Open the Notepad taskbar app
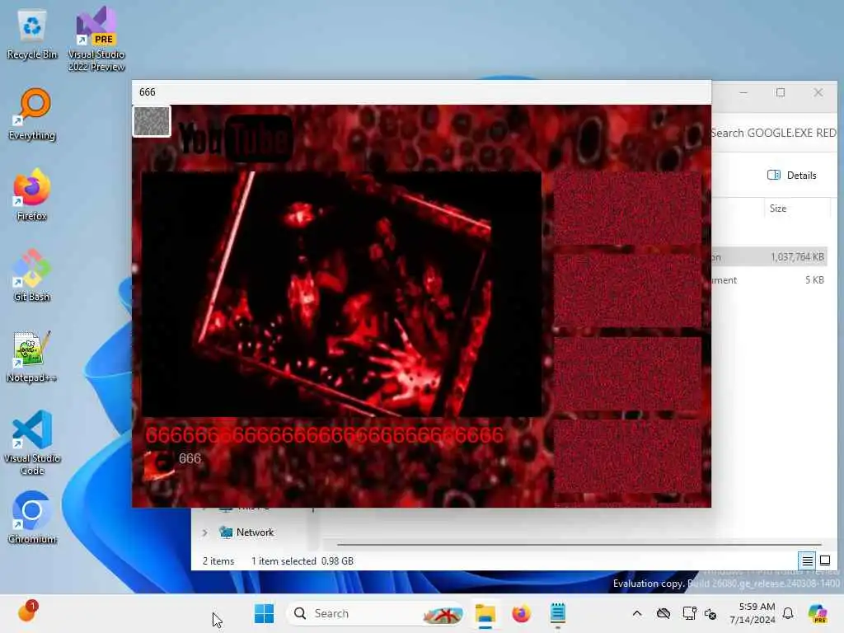The width and height of the screenshot is (844, 633). click(558, 613)
